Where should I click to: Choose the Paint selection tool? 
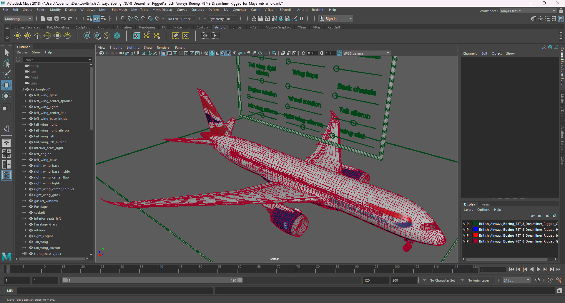[6, 74]
